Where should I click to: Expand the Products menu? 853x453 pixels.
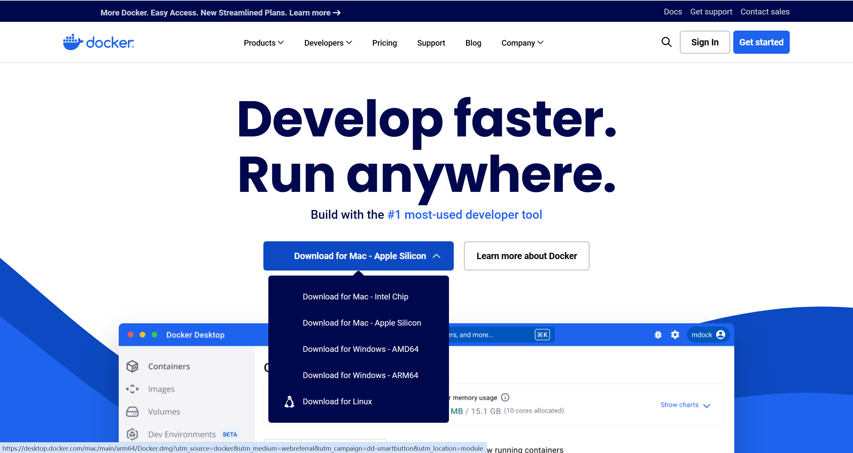coord(264,43)
